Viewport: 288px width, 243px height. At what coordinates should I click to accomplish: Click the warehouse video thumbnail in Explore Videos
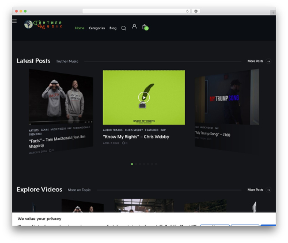pyautogui.click(x=144, y=206)
